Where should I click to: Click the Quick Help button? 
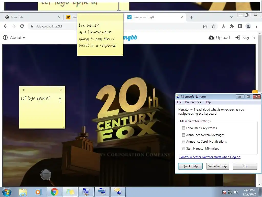tap(190, 166)
